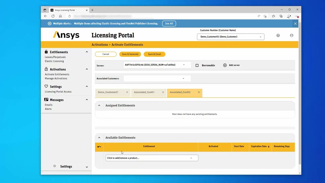
Task: Remove the Associated_Cust01 tab
Action: (163, 92)
